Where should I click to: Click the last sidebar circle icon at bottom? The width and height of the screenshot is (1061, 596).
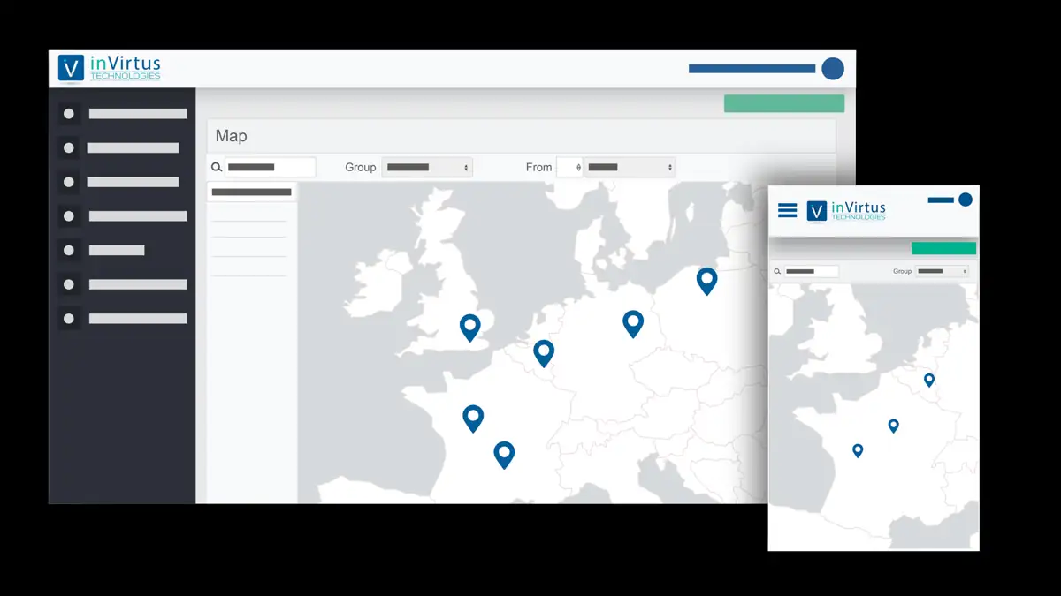pyautogui.click(x=69, y=318)
